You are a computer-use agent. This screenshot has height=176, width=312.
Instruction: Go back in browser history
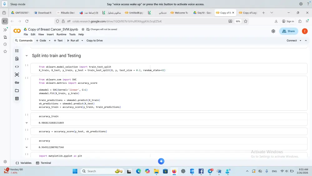(12, 21)
